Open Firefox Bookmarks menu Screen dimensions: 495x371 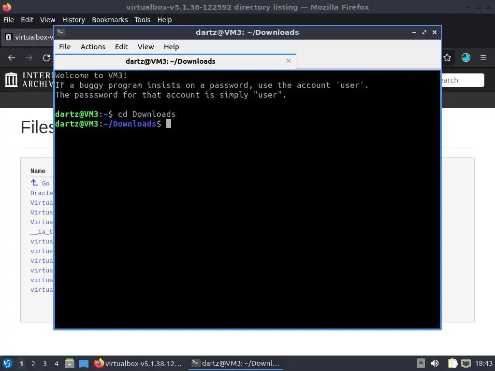click(x=110, y=20)
